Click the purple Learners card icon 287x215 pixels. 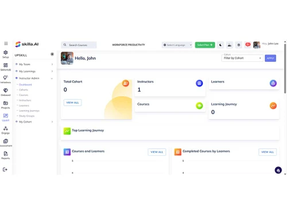273,83
